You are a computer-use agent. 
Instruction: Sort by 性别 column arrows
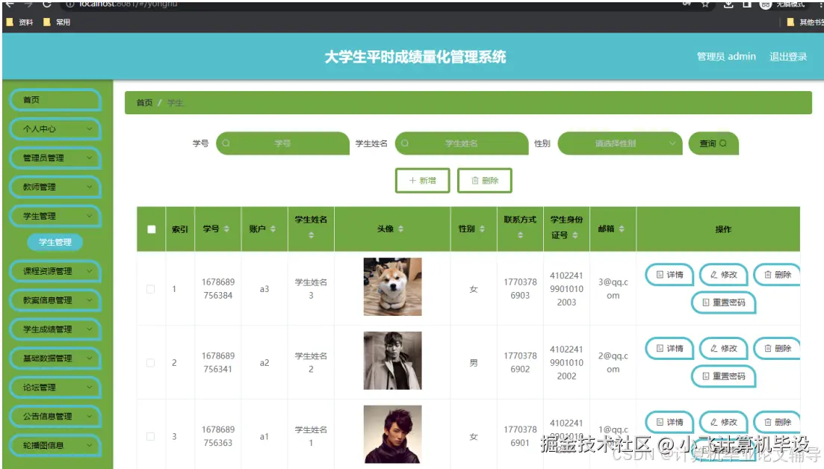482,229
